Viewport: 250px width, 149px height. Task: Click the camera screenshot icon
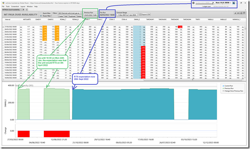(238, 13)
